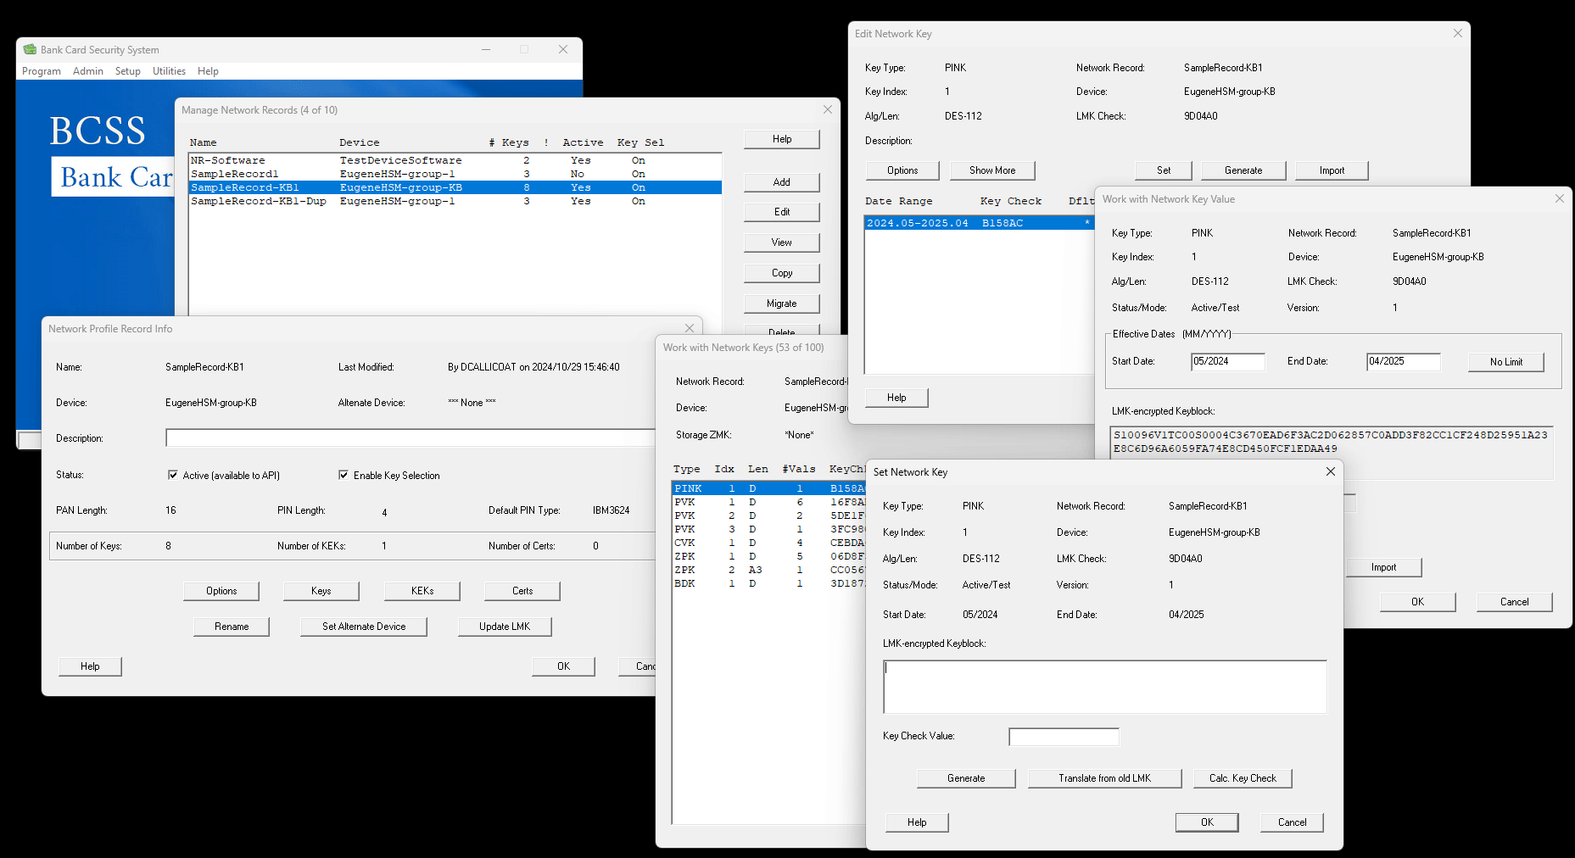Click Migrate in Manage Network Records
This screenshot has width=1575, height=858.
click(782, 304)
